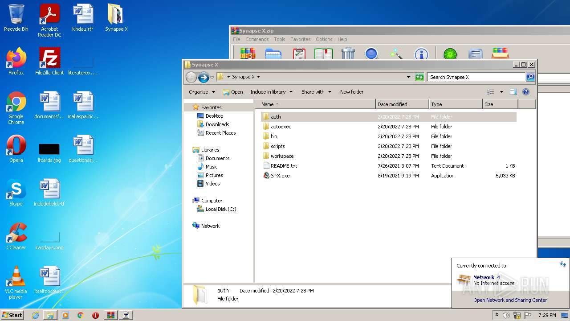Open WinRAR Options menu
The image size is (570, 321).
[324, 39]
